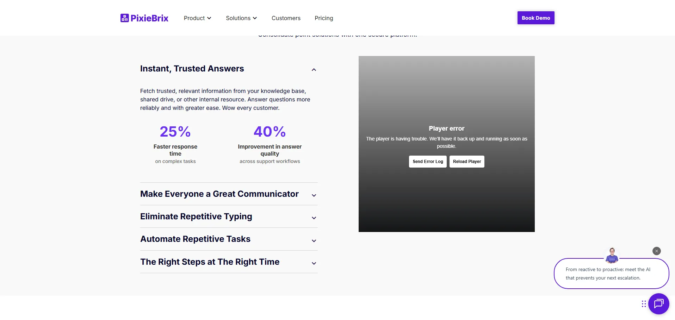675x320 pixels.
Task: Click the Book Demo button
Action: (x=535, y=18)
